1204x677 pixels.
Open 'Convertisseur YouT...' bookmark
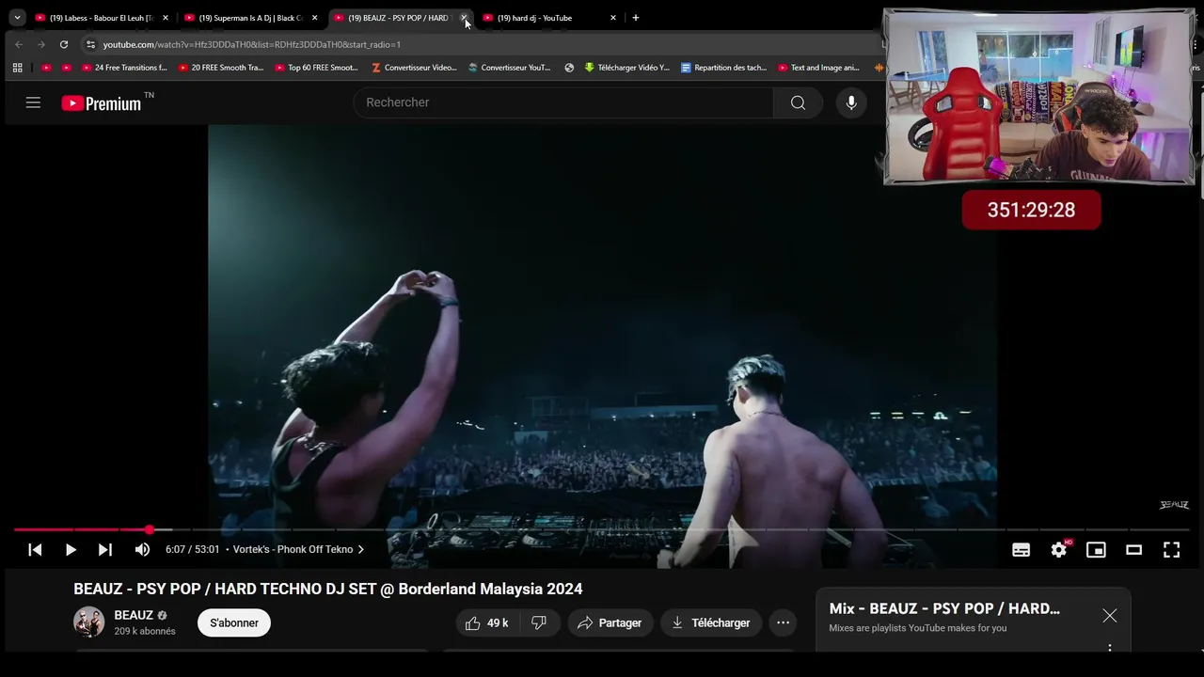(510, 68)
